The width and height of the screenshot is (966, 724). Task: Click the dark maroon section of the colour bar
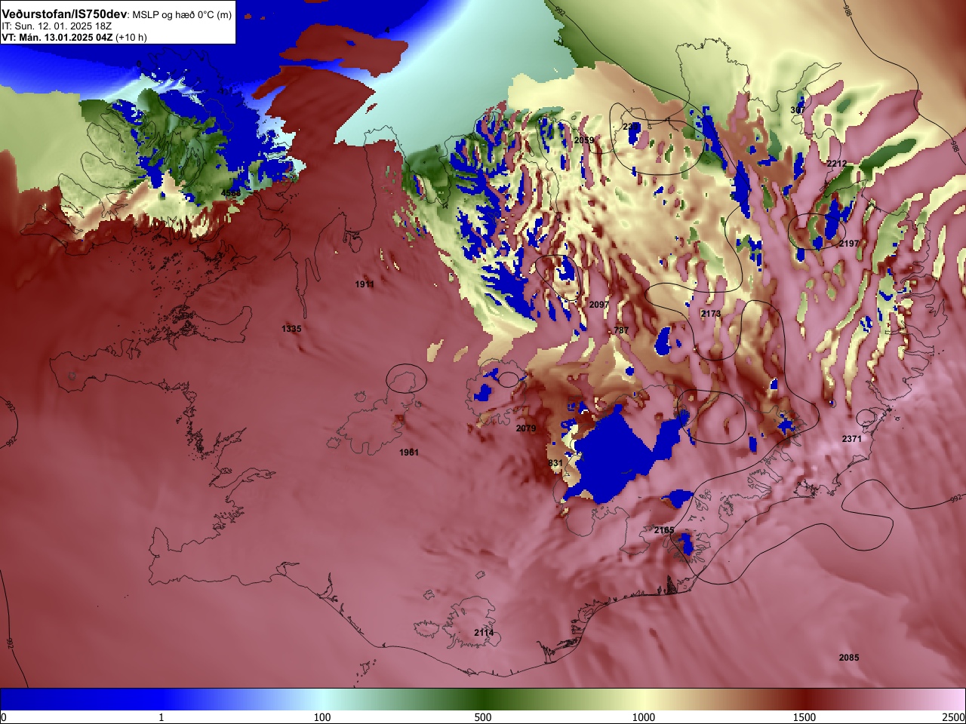(804, 700)
